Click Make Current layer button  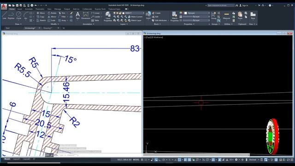(x=135, y=17)
